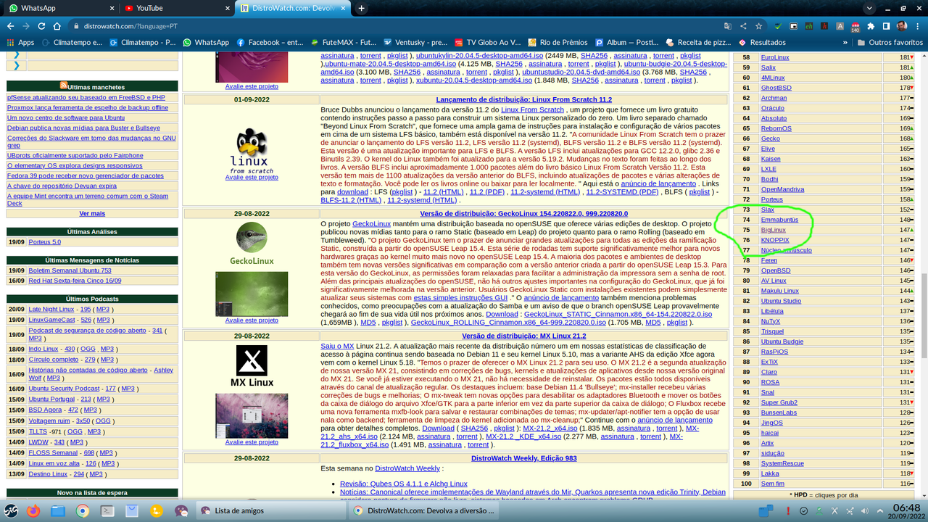Open the browser side panel icon
This screenshot has height=522, width=928.
885,26
